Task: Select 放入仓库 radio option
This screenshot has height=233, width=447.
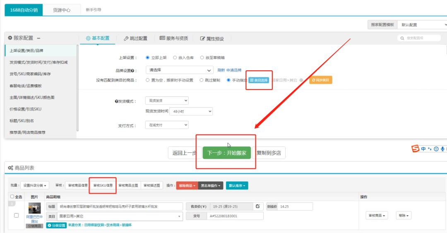Action: pos(175,58)
